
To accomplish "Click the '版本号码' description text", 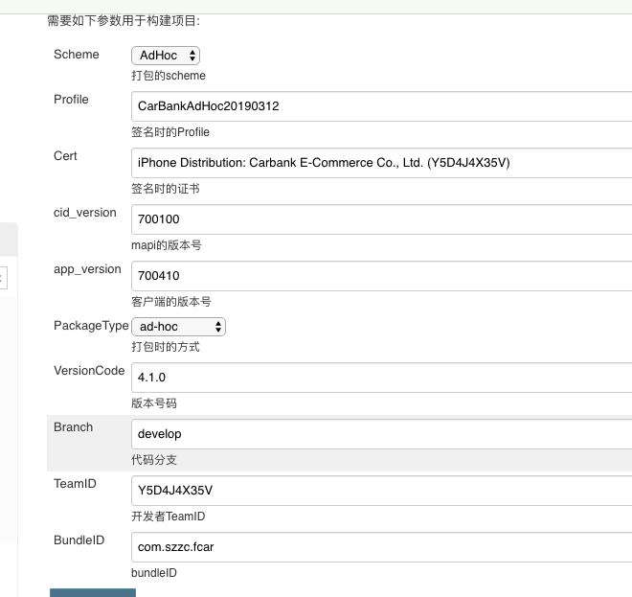I will [x=154, y=403].
